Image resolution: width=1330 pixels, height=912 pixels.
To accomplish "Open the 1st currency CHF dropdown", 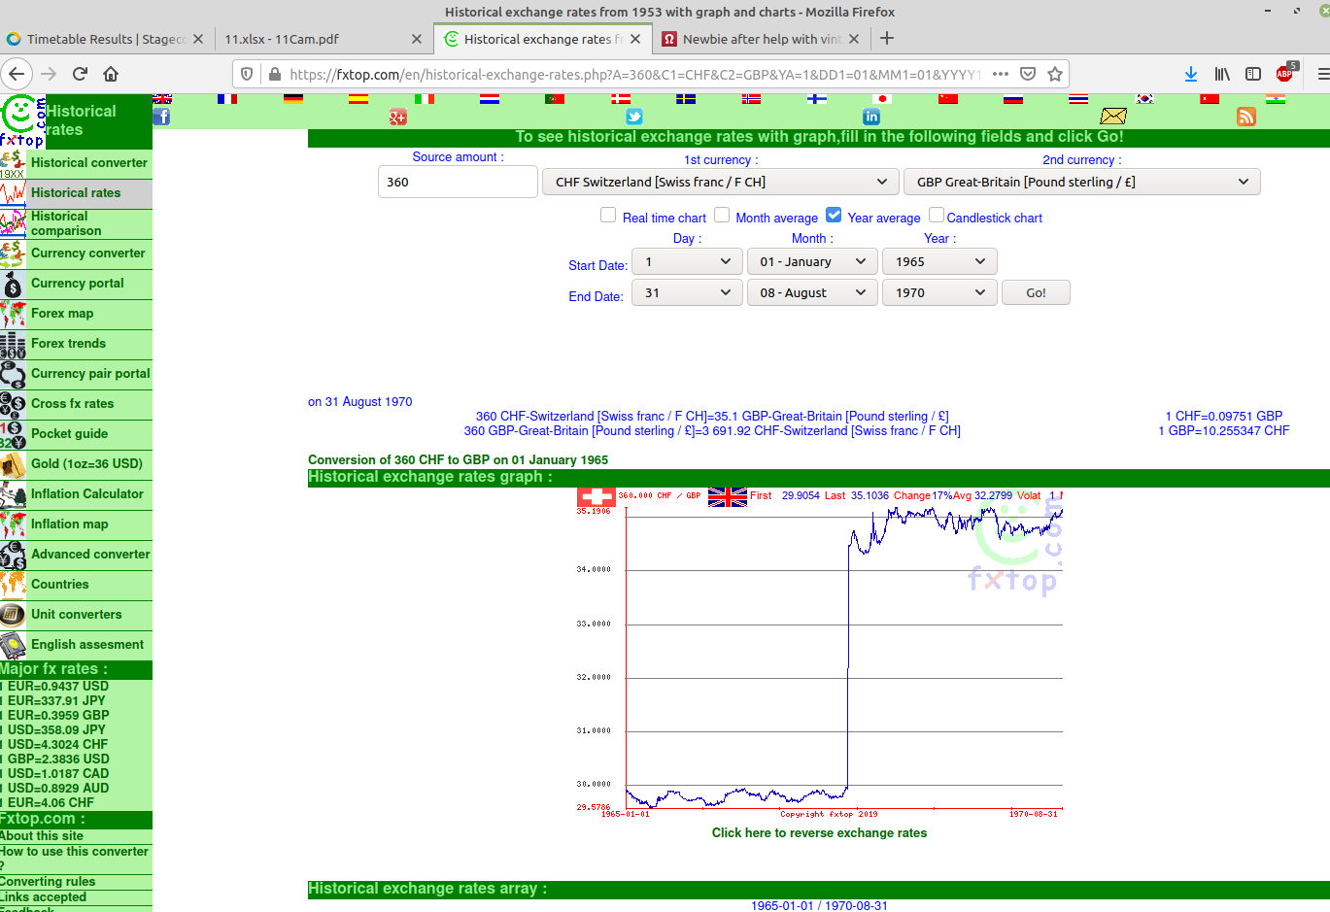I will pos(720,182).
